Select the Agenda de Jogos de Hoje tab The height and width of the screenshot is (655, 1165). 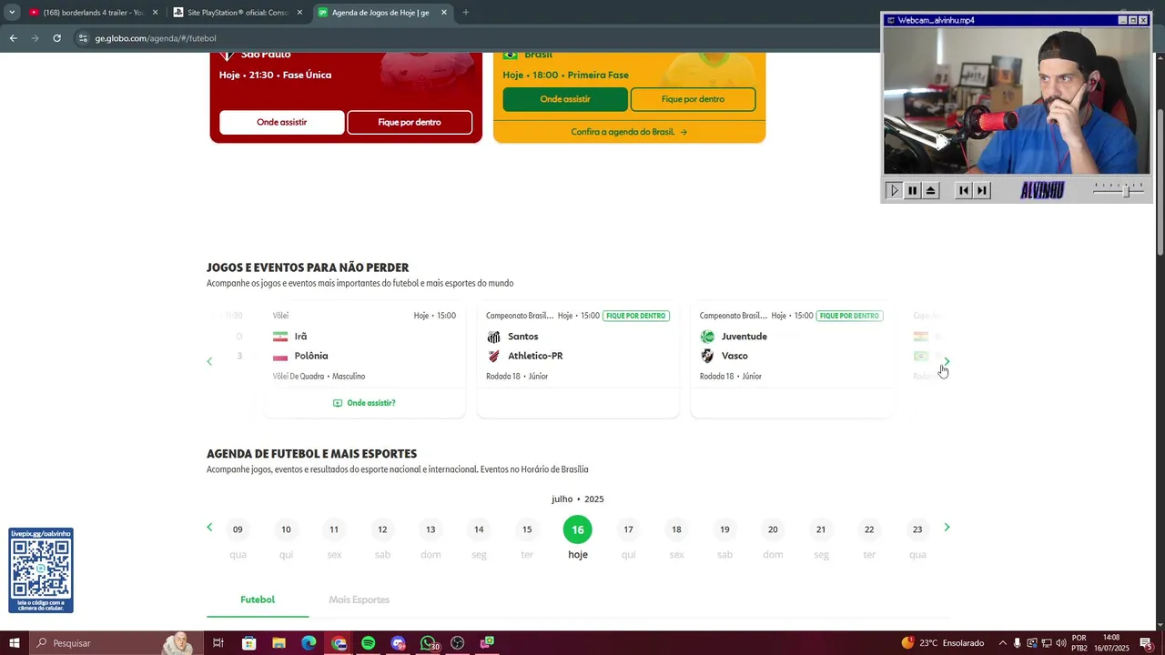pos(382,13)
